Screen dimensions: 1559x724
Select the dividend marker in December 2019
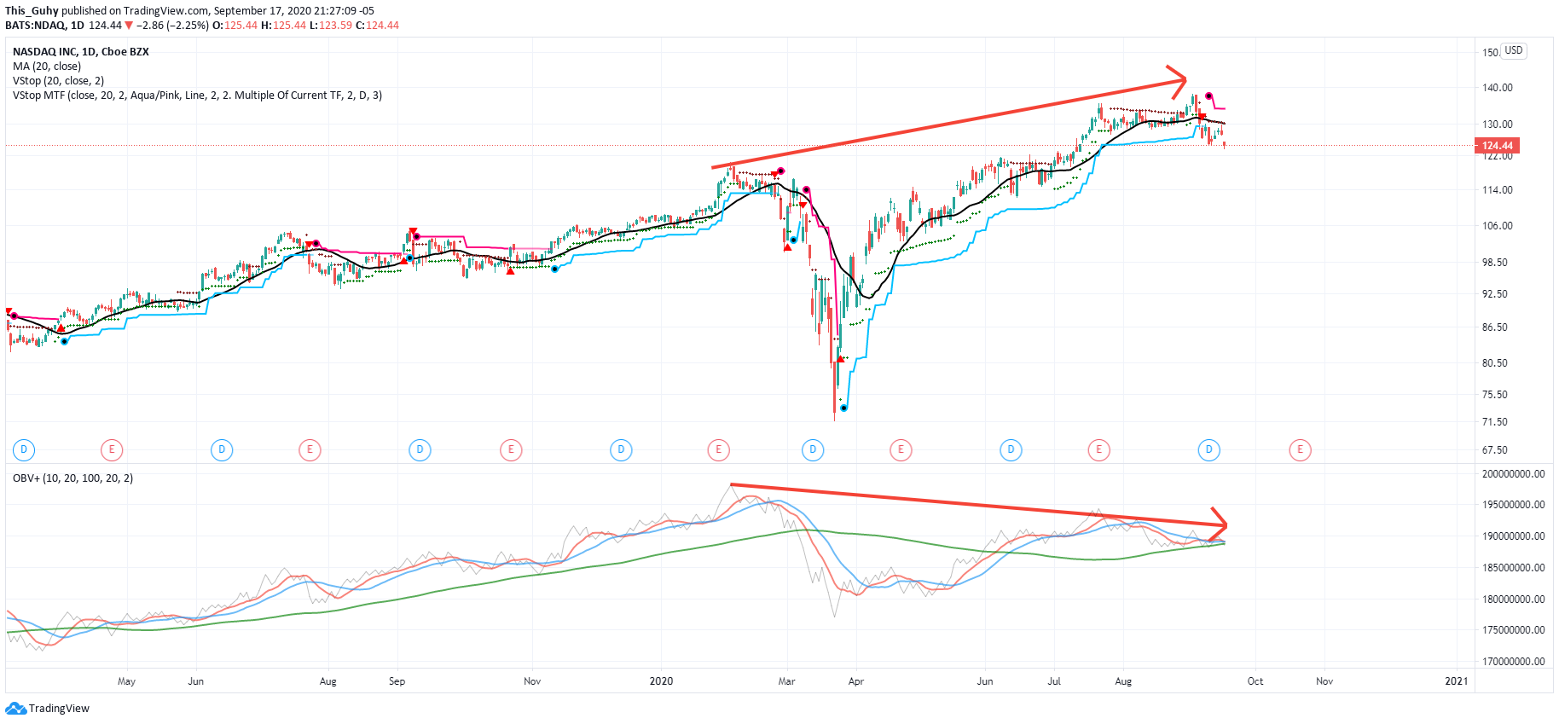[x=621, y=449]
